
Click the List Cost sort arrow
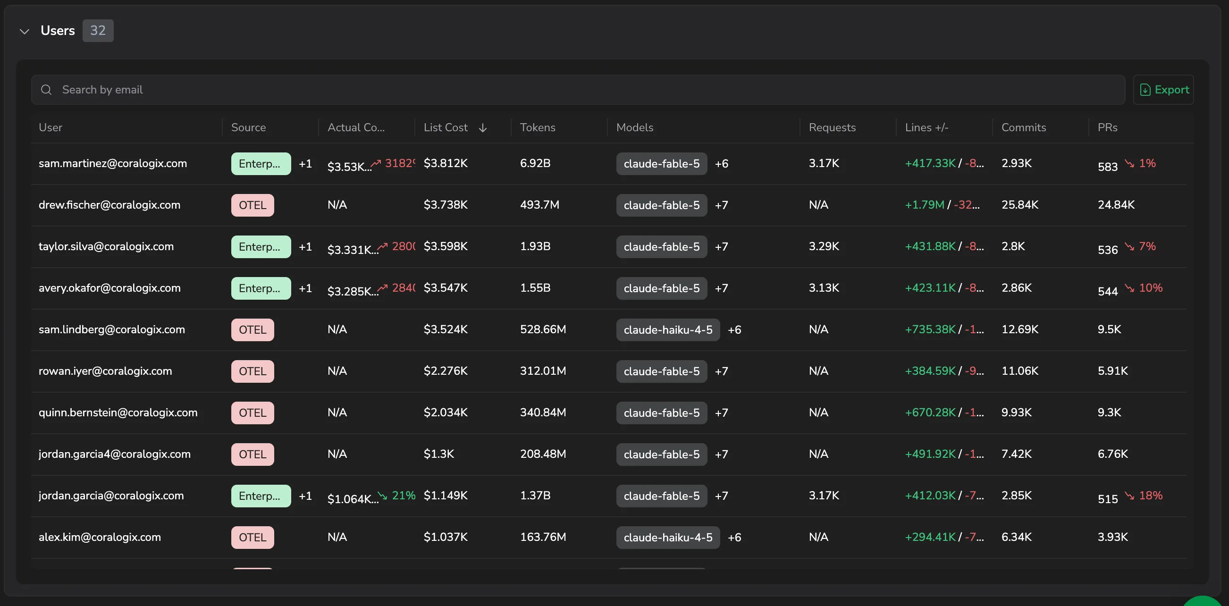483,128
